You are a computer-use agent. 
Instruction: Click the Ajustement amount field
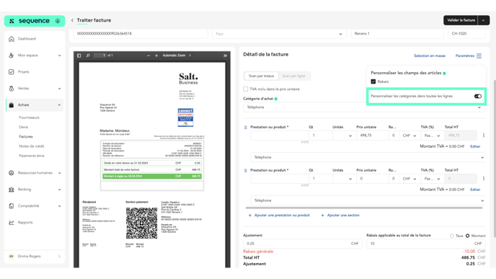point(302,244)
